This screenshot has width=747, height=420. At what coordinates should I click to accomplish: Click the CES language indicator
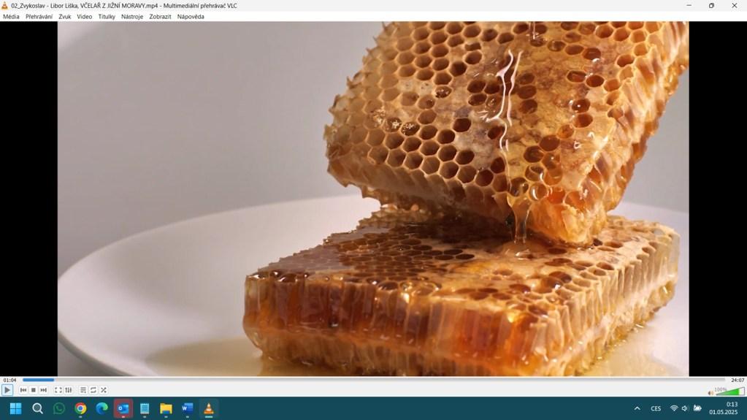click(x=656, y=408)
